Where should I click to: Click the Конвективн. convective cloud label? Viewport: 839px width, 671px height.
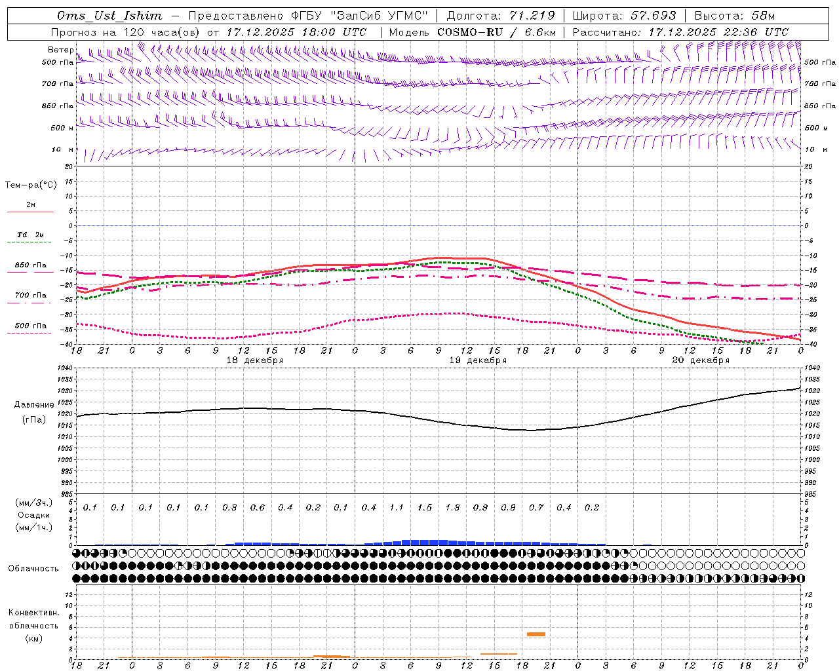coord(33,613)
